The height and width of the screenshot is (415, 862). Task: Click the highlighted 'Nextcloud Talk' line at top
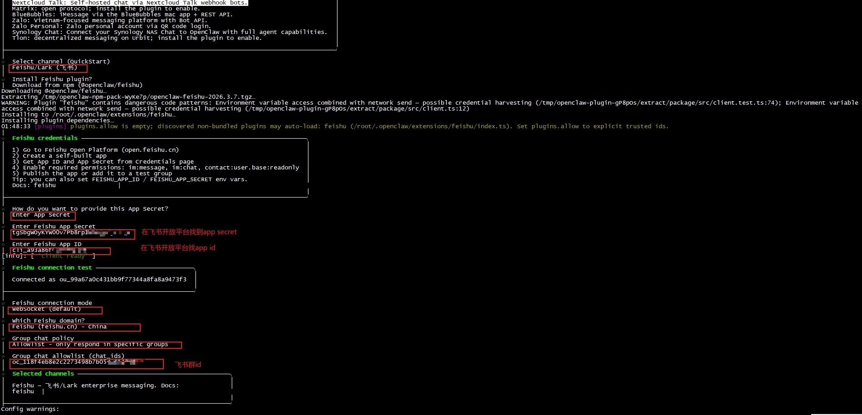[x=130, y=3]
